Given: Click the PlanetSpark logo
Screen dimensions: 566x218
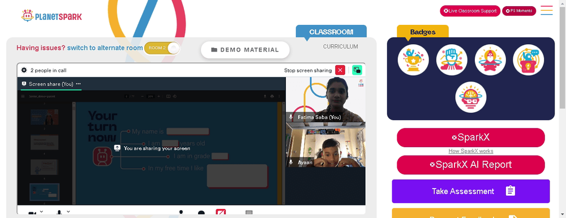Looking at the screenshot, I should 52,16.
